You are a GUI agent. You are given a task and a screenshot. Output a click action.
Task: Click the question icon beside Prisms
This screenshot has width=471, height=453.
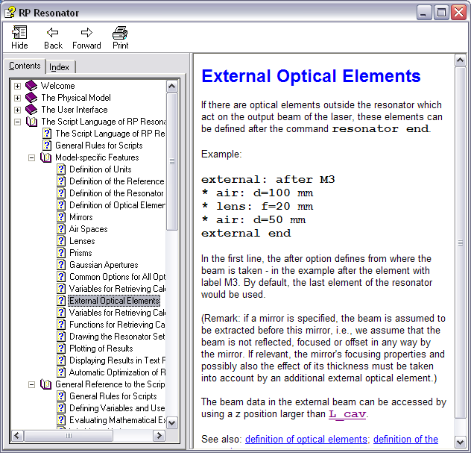point(61,253)
